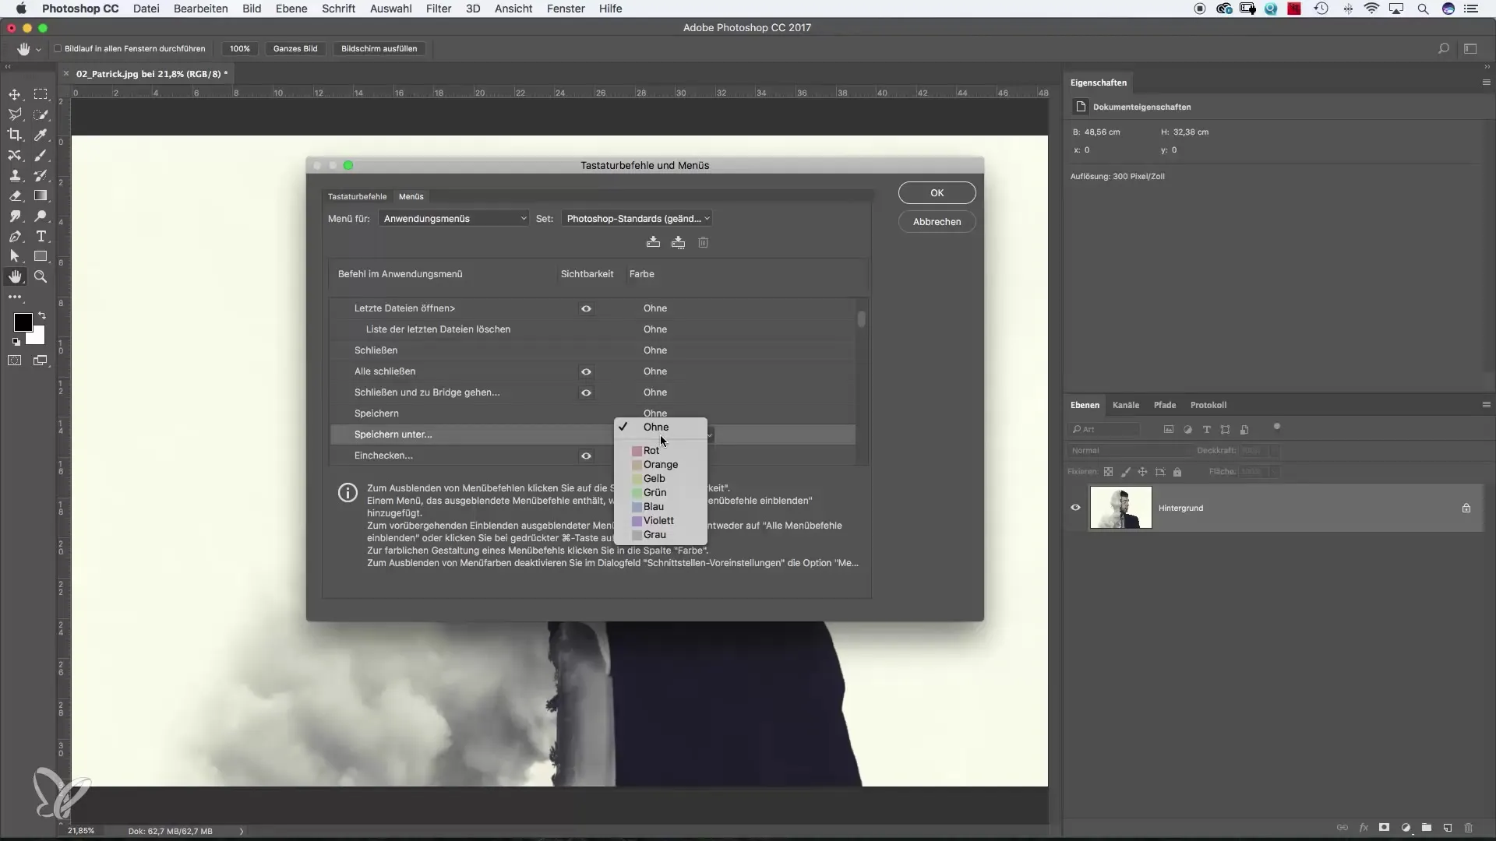Click the delete set trash icon
Viewport: 1496px width, 841px height.
[703, 242]
